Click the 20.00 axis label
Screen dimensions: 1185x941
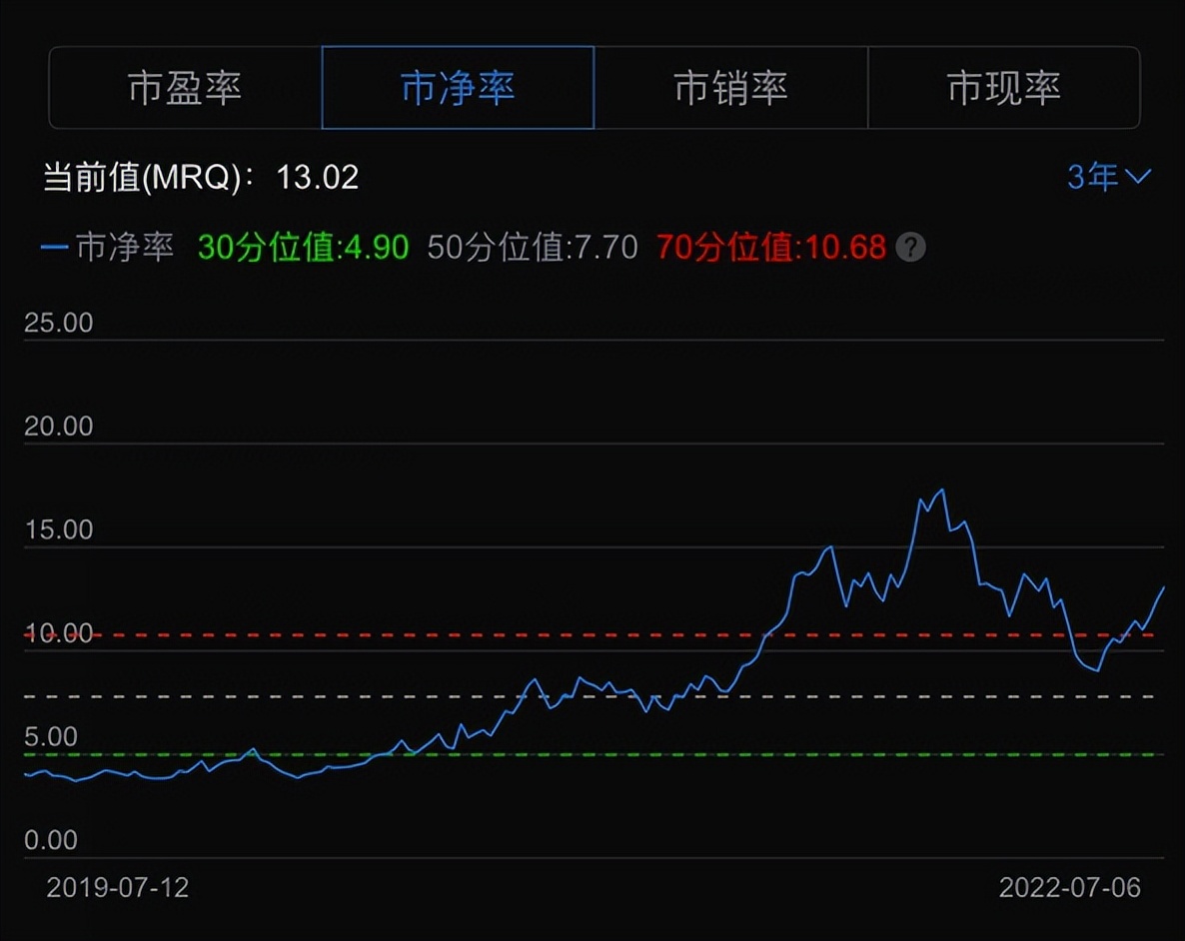[x=58, y=427]
